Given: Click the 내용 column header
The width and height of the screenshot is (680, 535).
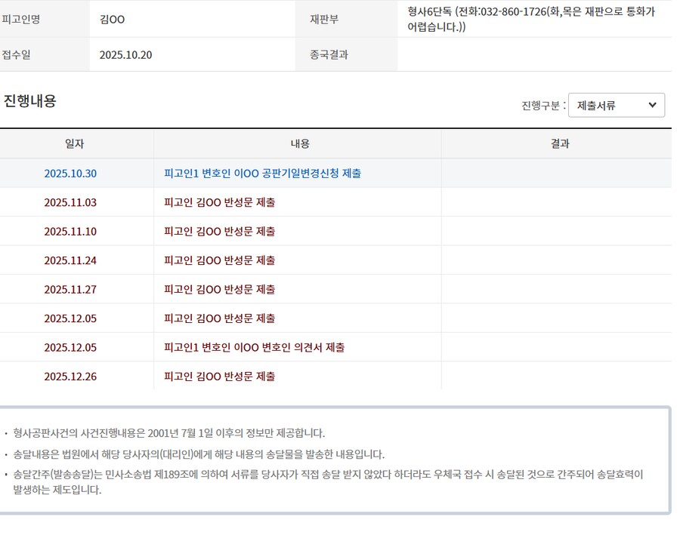Looking at the screenshot, I should (300, 143).
